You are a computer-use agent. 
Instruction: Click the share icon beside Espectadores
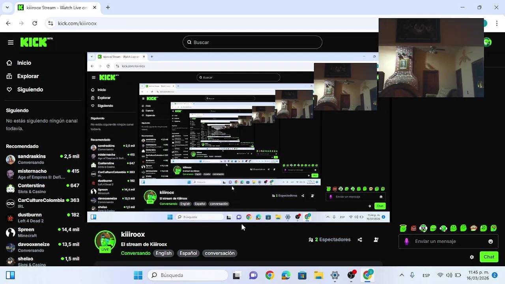click(x=360, y=239)
